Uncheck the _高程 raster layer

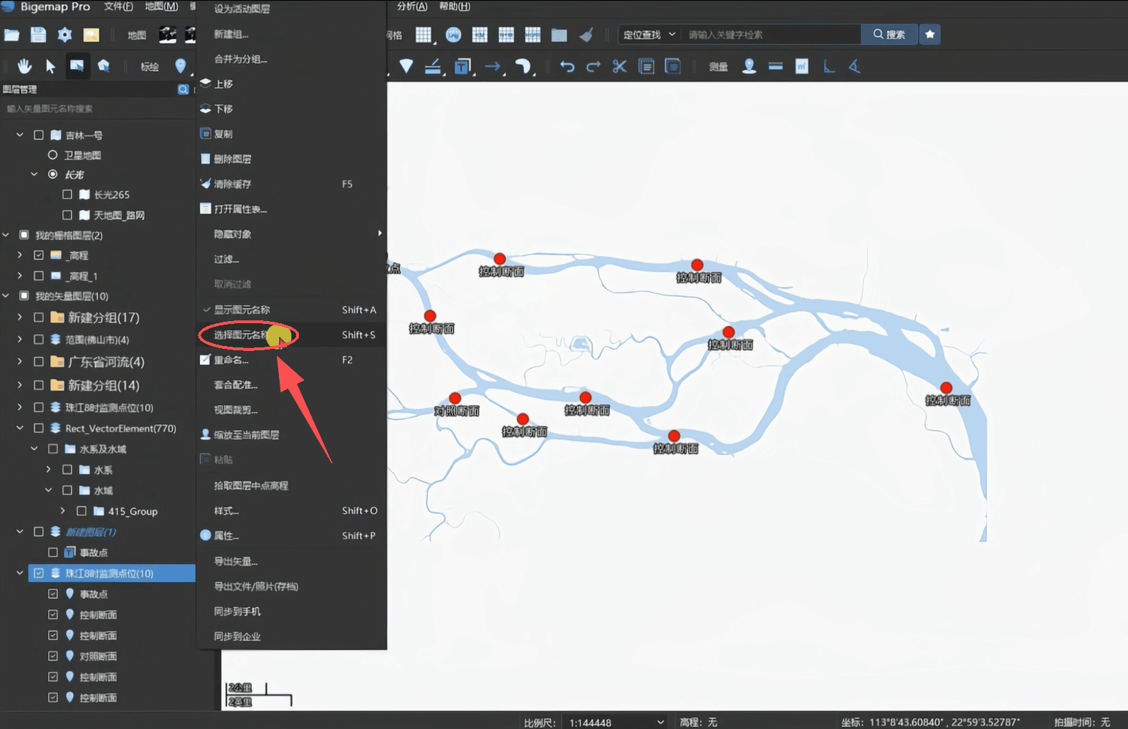click(39, 255)
